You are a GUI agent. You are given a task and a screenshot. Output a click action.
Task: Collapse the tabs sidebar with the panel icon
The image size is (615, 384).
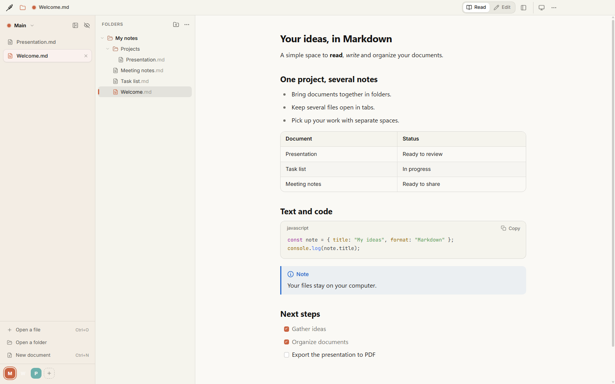75,25
